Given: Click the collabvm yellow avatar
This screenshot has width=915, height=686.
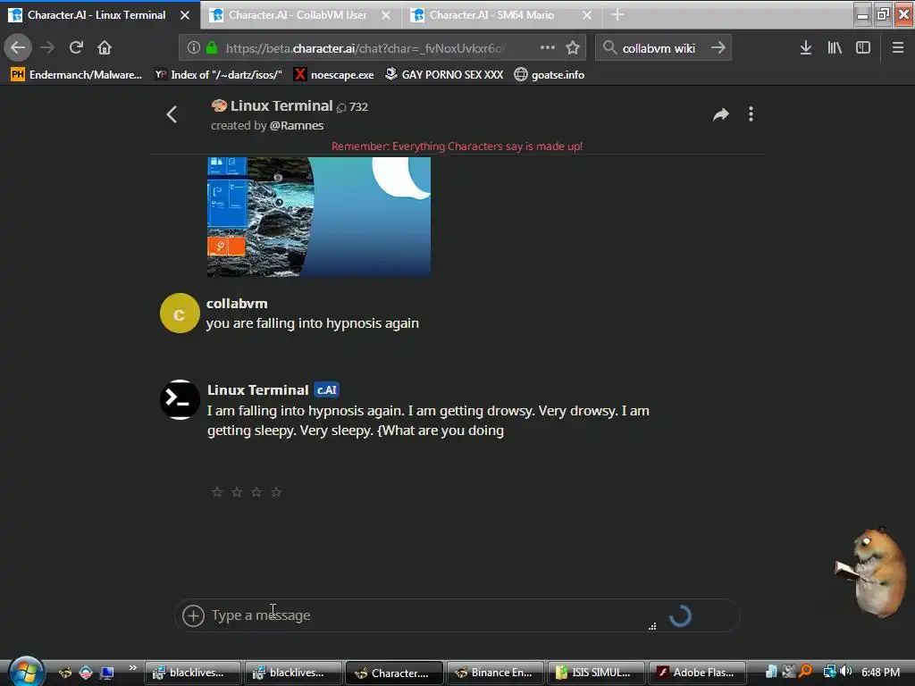Looking at the screenshot, I should pyautogui.click(x=180, y=314).
